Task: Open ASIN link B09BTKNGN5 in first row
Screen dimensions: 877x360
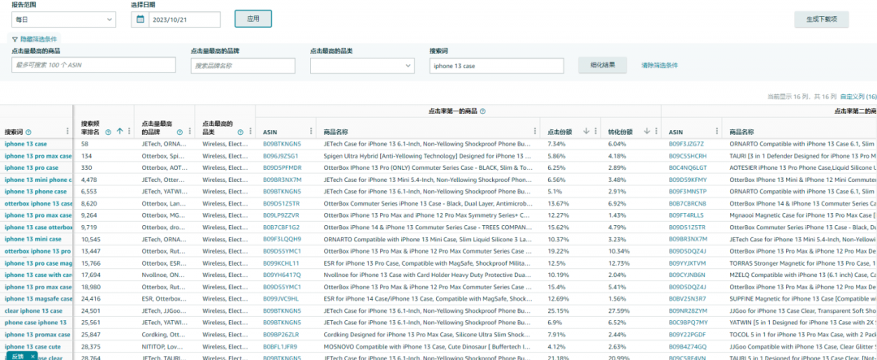Action: click(282, 144)
